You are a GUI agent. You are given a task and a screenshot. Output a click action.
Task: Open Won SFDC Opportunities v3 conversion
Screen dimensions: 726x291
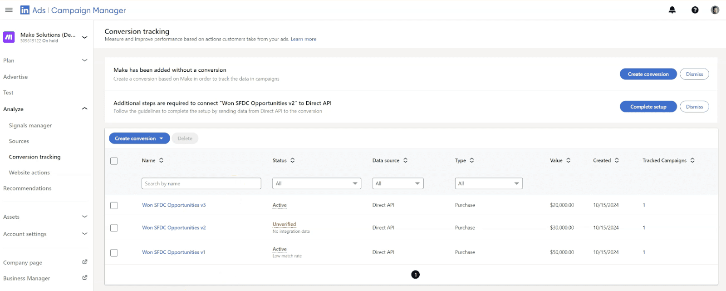tap(174, 205)
